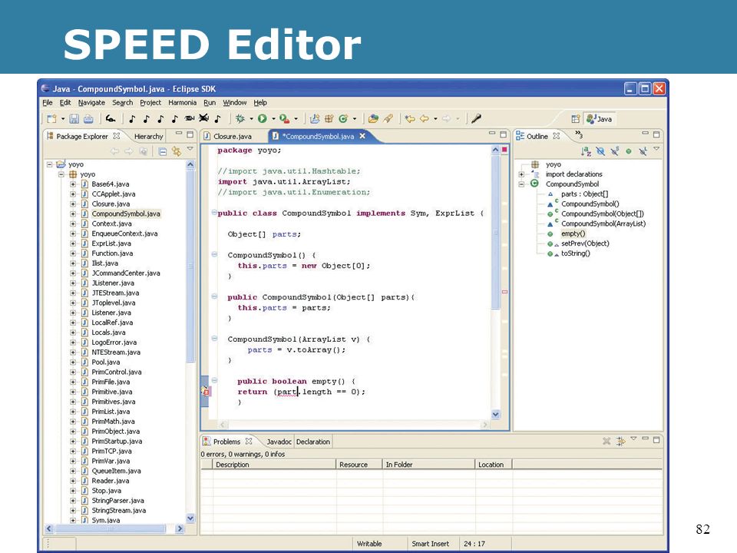Viewport: 737px width, 553px height.
Task: Click the Back navigation arrow icon
Action: tap(425, 119)
